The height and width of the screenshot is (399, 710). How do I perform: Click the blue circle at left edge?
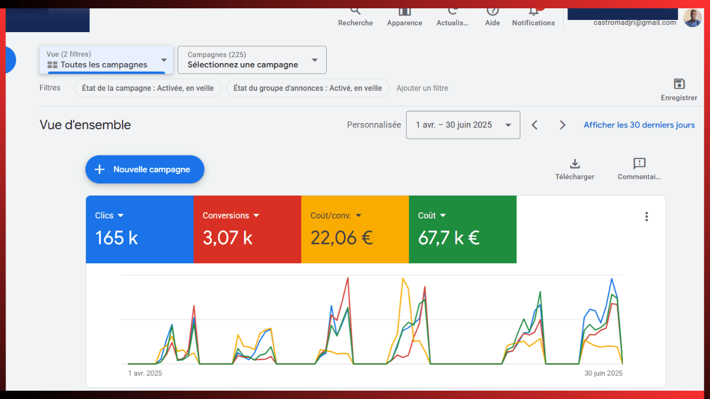pyautogui.click(x=11, y=60)
